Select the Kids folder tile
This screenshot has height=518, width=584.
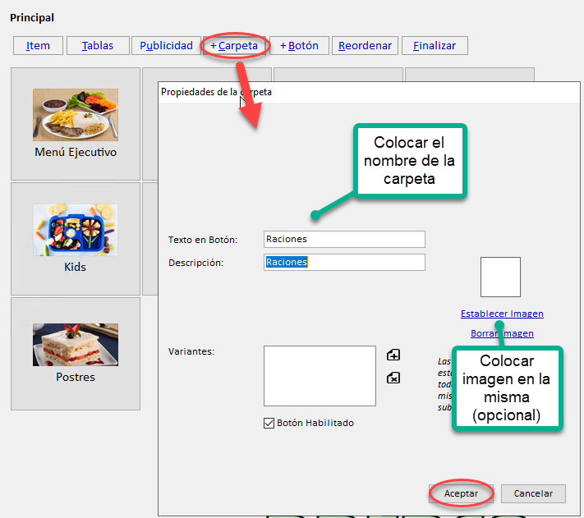76,239
